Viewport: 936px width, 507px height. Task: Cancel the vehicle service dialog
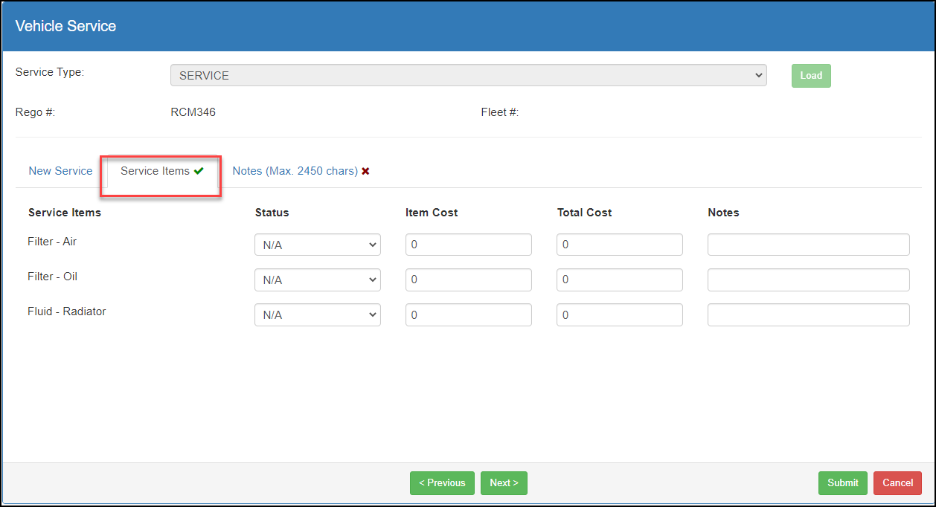(x=898, y=482)
